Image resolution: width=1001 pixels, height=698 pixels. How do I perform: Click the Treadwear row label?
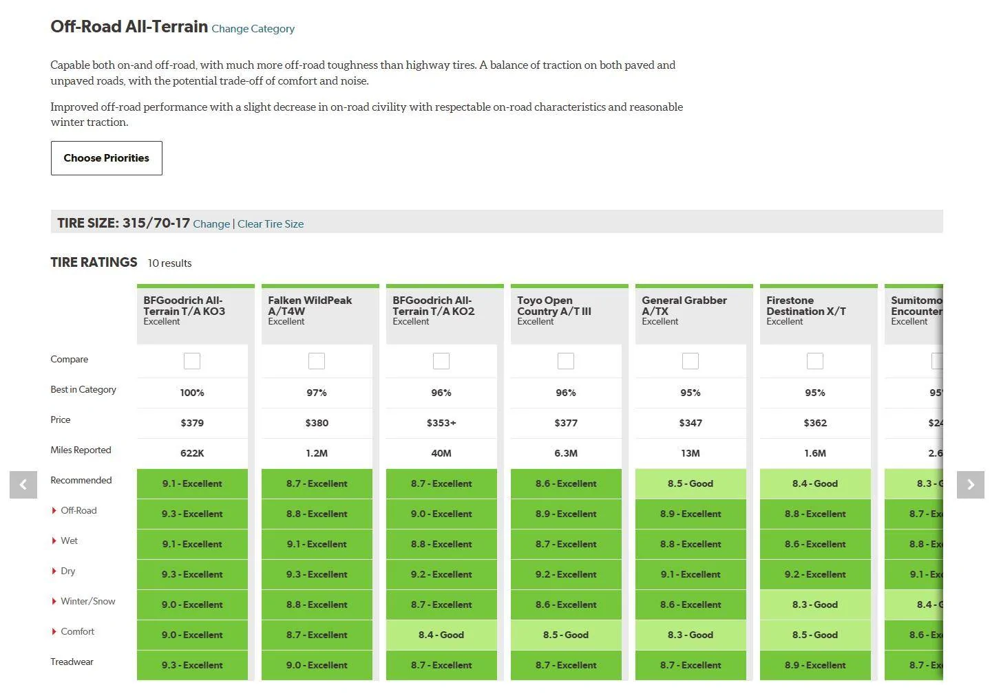(72, 662)
